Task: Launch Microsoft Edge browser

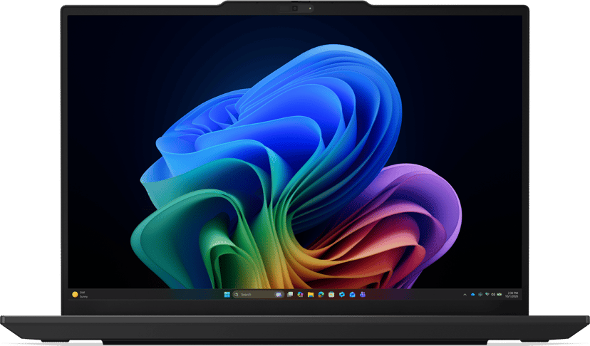Action: coord(321,295)
